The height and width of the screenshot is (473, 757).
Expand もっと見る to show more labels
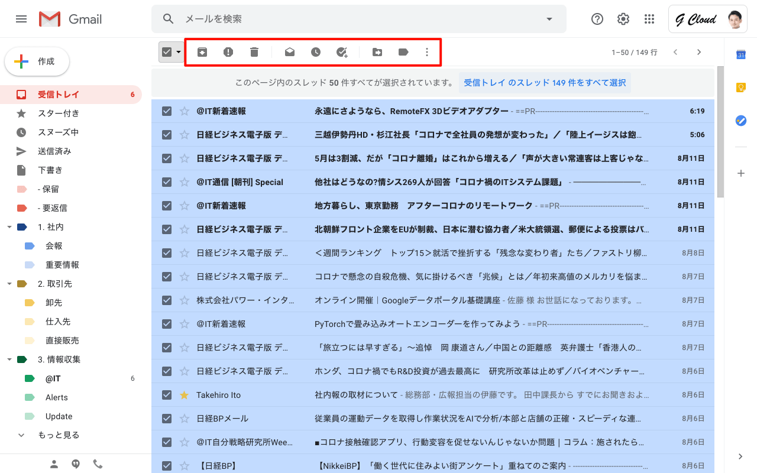[59, 435]
